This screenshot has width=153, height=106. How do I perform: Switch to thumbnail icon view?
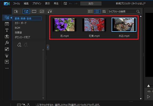(x=97, y=11)
